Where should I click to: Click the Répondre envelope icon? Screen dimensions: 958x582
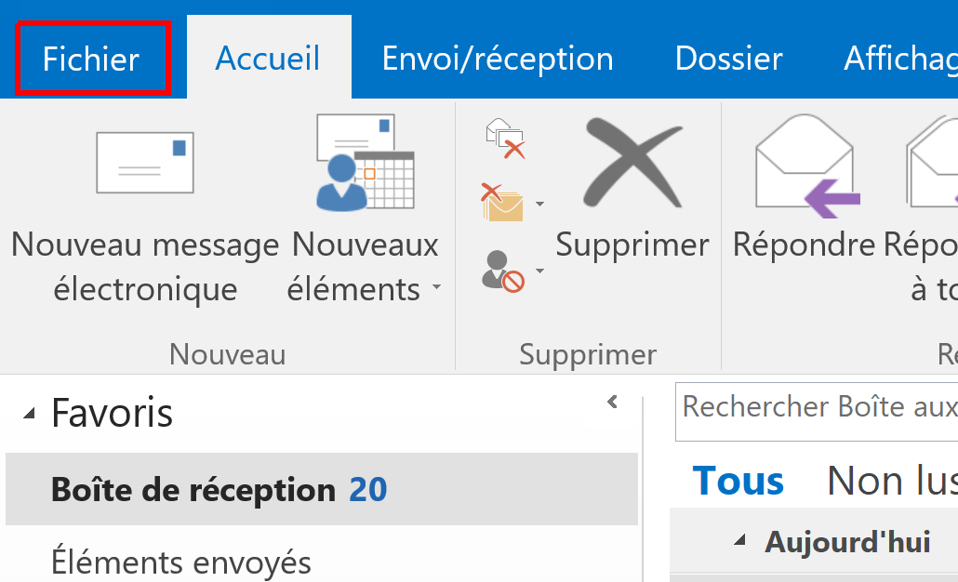tap(805, 163)
